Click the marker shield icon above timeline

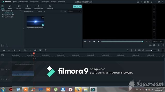pos(127,50)
